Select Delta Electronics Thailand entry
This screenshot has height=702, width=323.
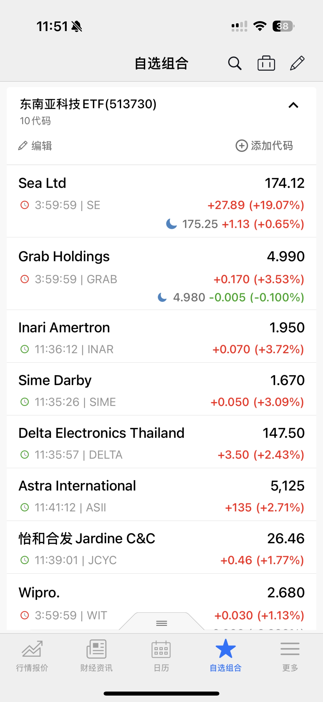(x=161, y=442)
